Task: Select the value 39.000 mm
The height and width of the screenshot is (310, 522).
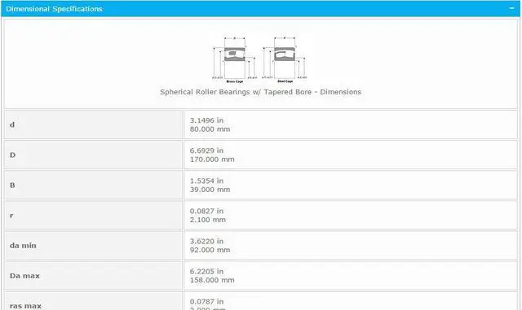Action: 210,190
